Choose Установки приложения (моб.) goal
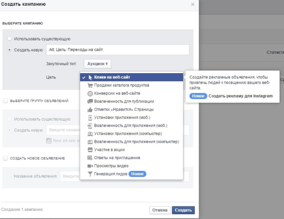284x219 pixels. [131, 118]
